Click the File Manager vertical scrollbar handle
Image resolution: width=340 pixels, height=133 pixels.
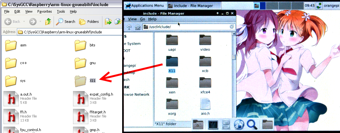click(234, 57)
